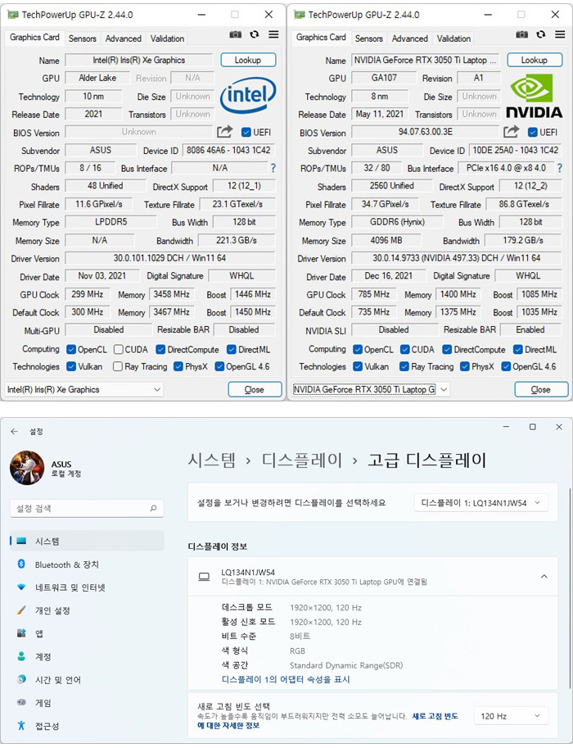Click the monitor icon beside LQ134N1JW54

click(204, 577)
